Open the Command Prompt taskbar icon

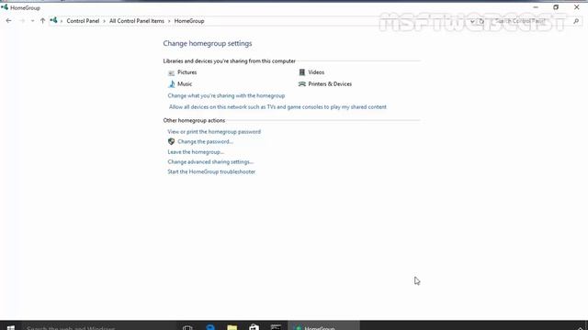coord(276,328)
